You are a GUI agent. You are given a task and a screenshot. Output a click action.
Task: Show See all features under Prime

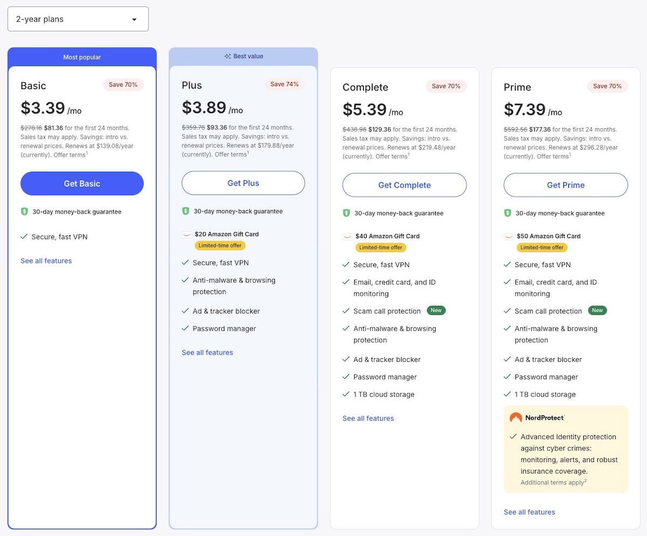click(529, 512)
